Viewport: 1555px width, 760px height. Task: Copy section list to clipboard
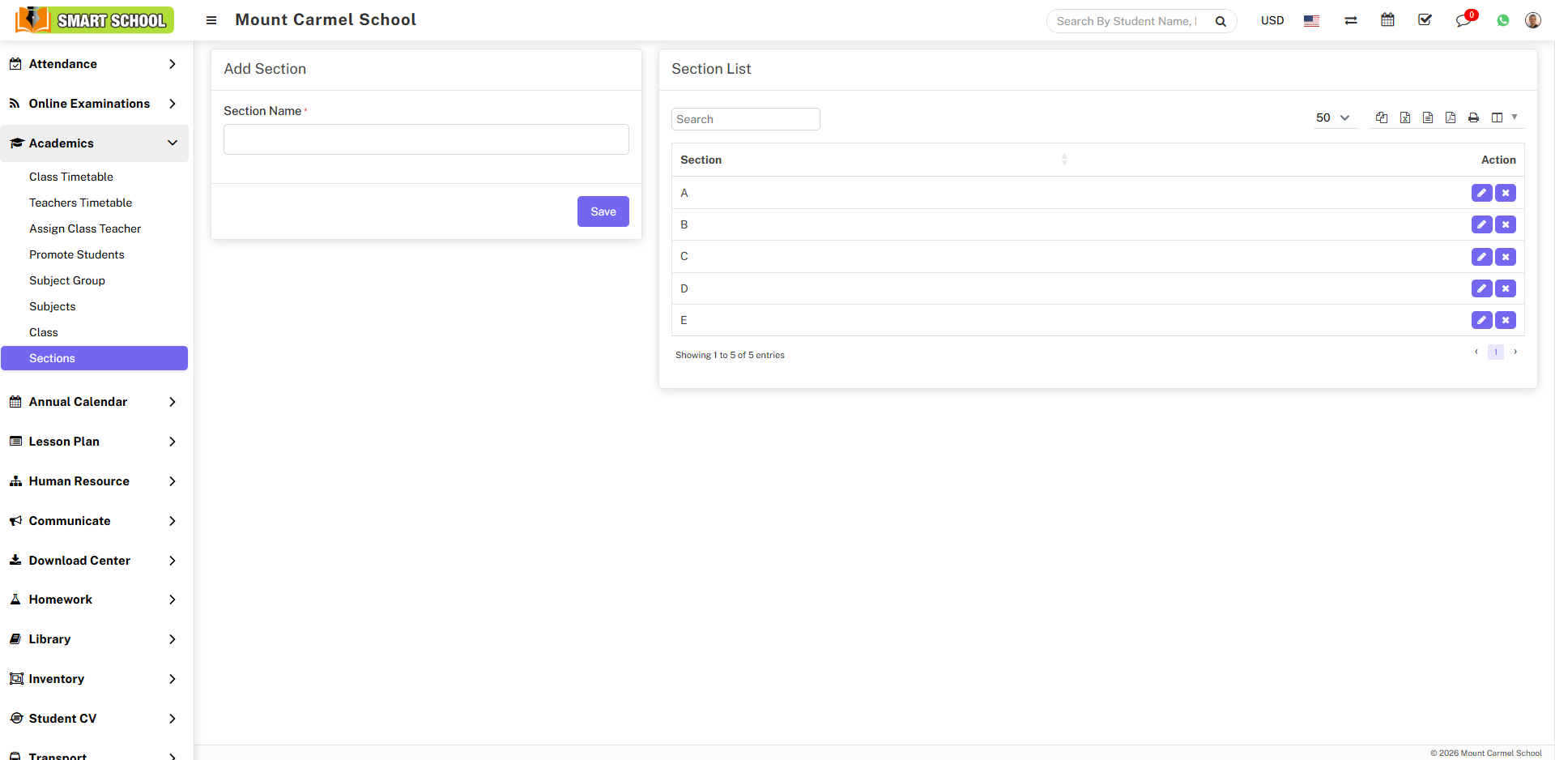click(x=1382, y=118)
